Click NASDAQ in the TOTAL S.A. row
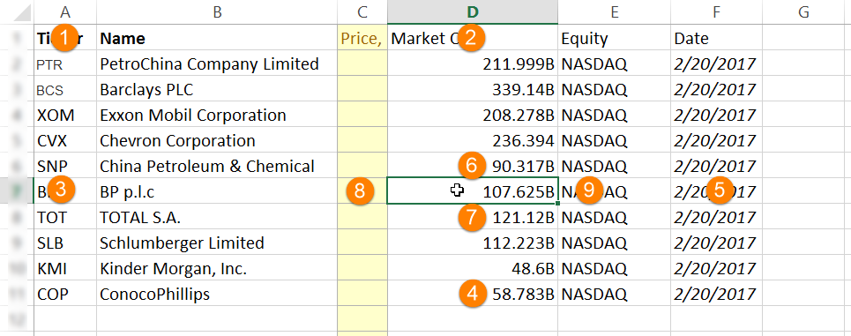This screenshot has height=336, width=851. click(614, 217)
